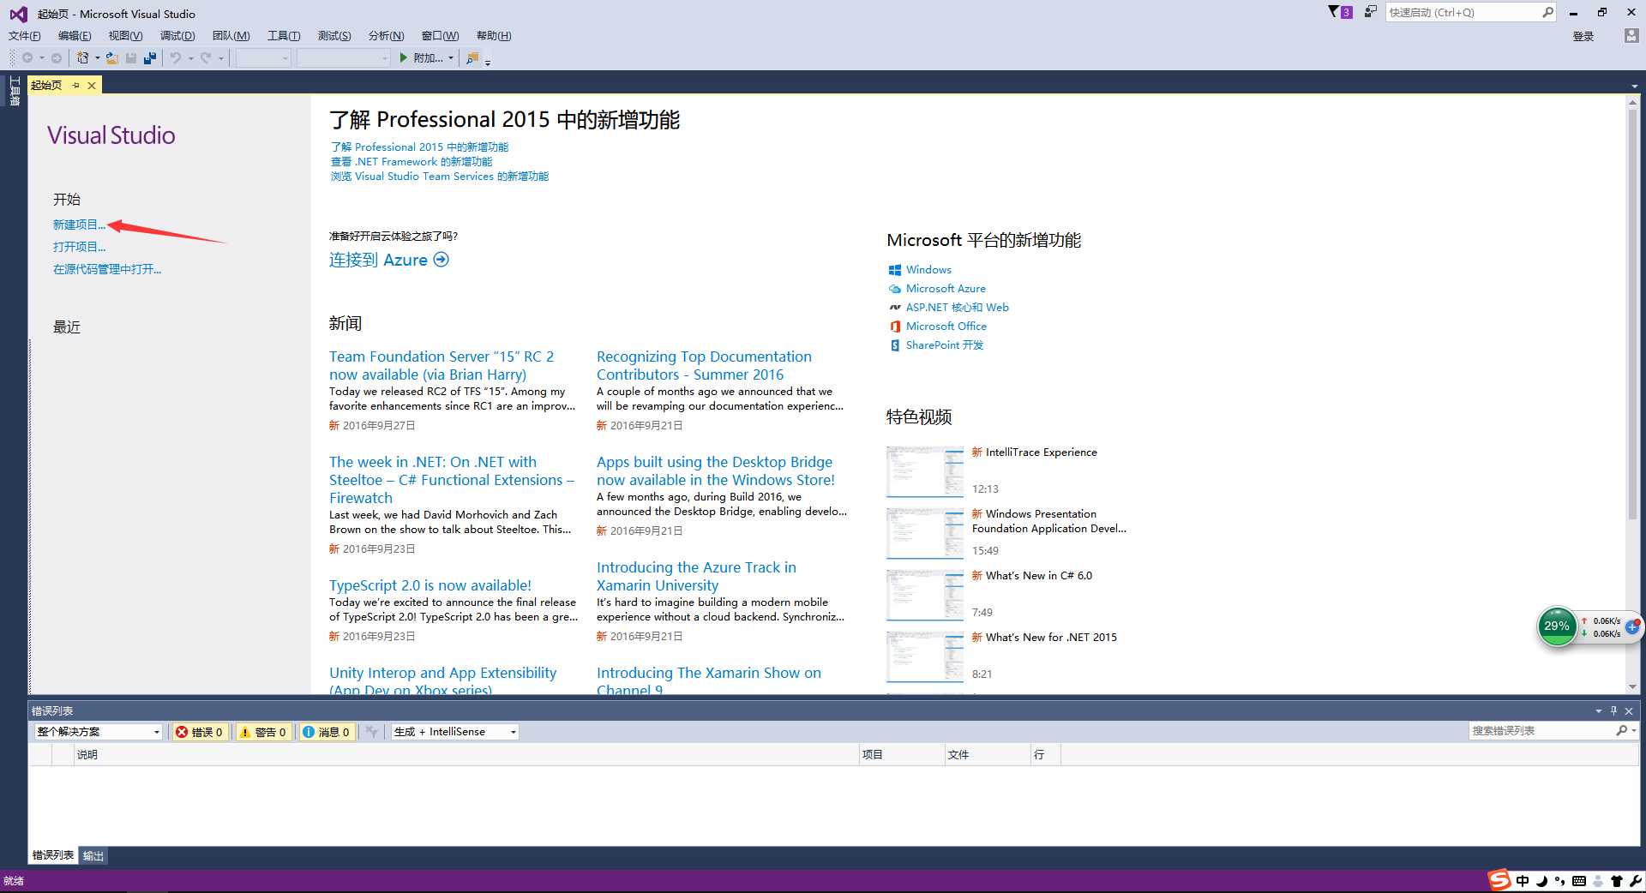
Task: Toggle the 错误 0 errors filter
Action: pos(199,732)
